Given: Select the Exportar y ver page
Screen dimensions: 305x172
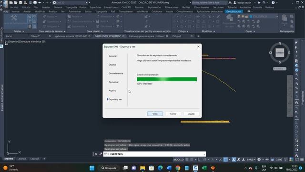Looking at the screenshot, I should click(115, 99).
